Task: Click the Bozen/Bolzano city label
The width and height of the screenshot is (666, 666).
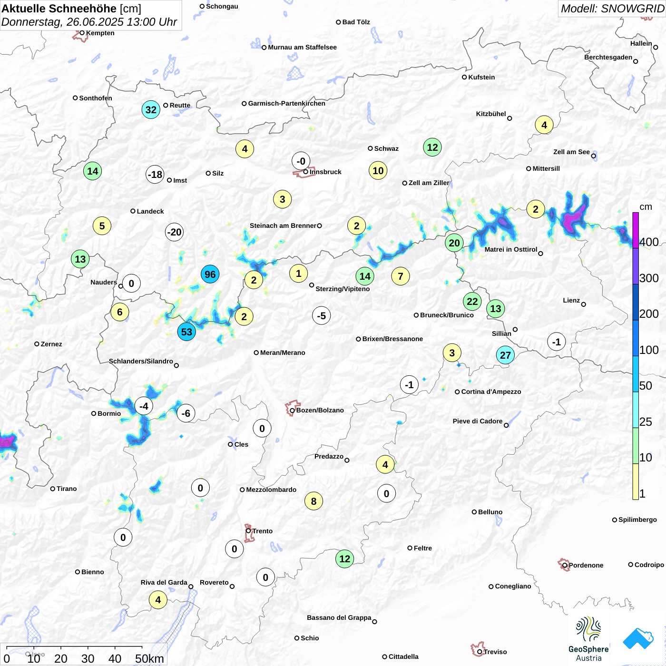Action: click(320, 411)
